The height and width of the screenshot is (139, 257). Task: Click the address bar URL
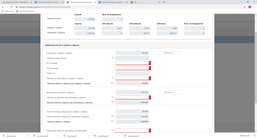pyautogui.click(x=45, y=7)
